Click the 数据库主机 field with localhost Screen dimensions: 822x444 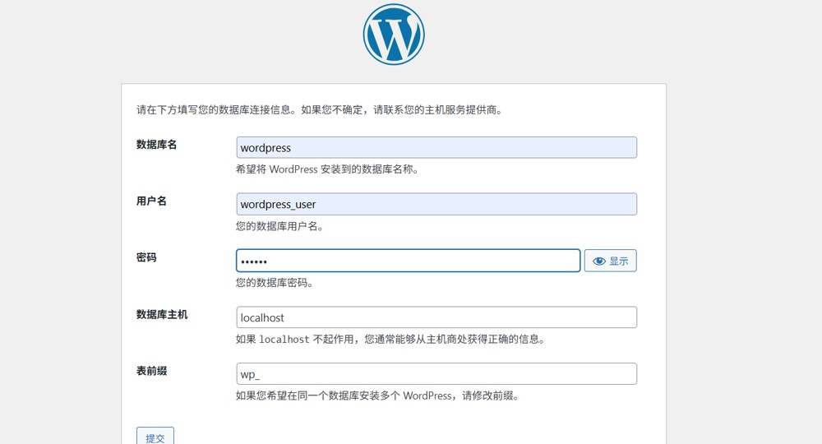(436, 317)
